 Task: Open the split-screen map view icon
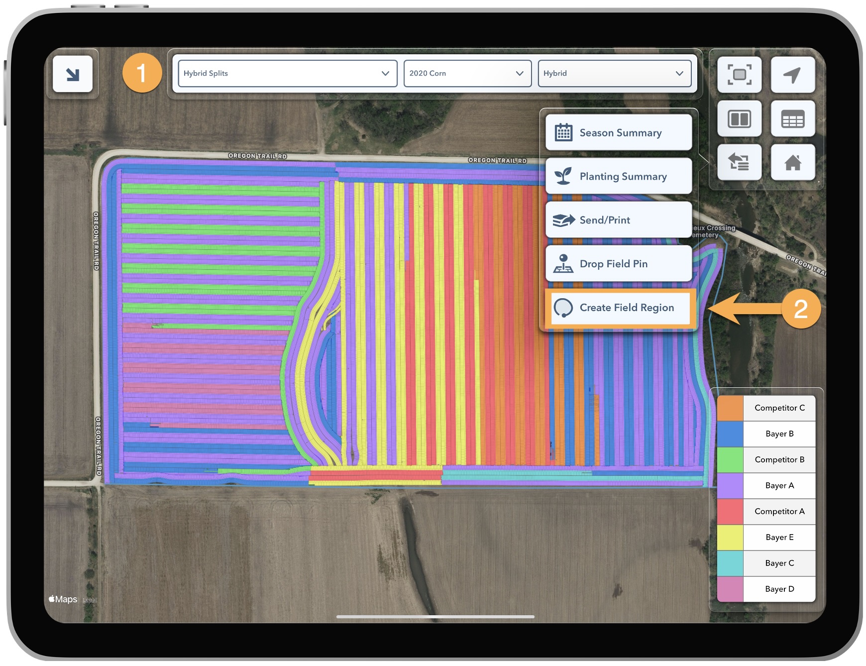pyautogui.click(x=739, y=118)
